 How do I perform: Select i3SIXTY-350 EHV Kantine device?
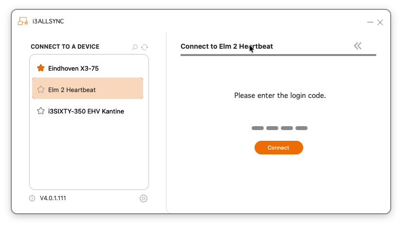86,111
